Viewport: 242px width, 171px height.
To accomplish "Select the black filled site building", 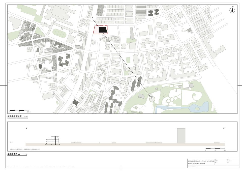I will click(x=103, y=30).
